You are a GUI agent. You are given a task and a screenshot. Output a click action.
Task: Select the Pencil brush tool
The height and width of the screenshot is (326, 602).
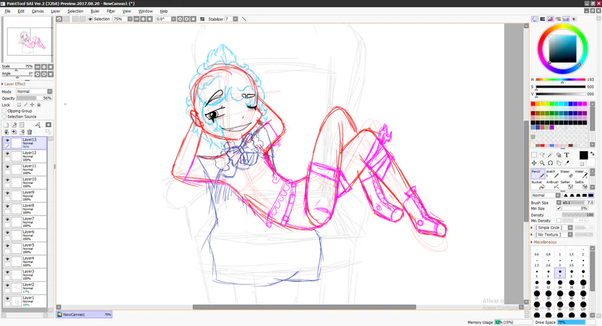[538, 174]
